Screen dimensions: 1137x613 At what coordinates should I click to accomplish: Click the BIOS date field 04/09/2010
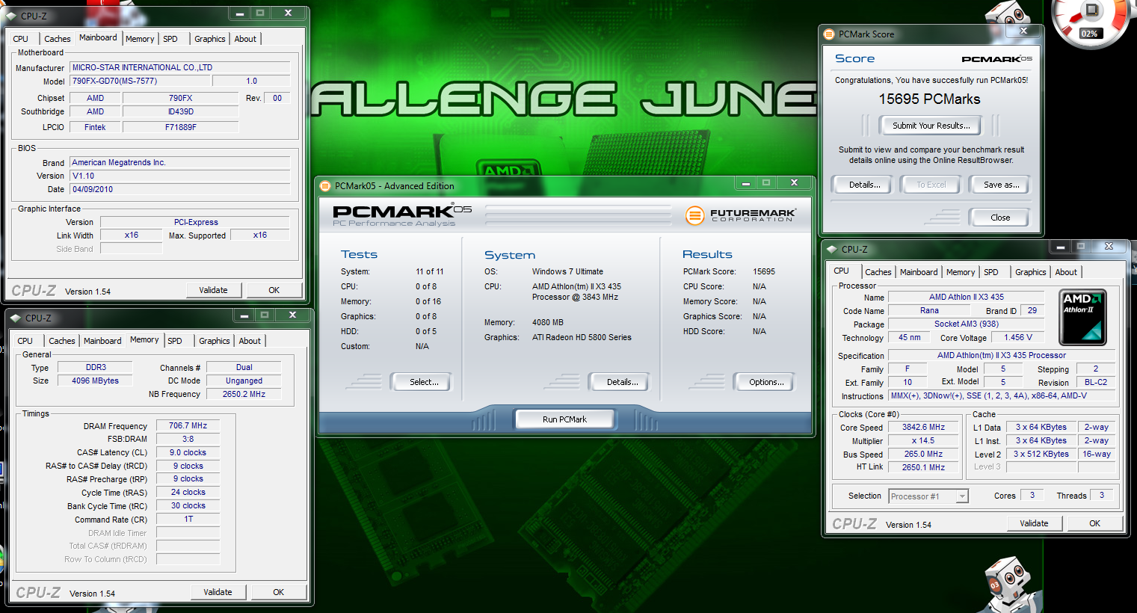179,189
